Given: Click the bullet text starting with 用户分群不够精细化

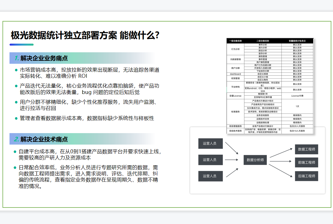Looking at the screenshot, I should pos(89,105).
